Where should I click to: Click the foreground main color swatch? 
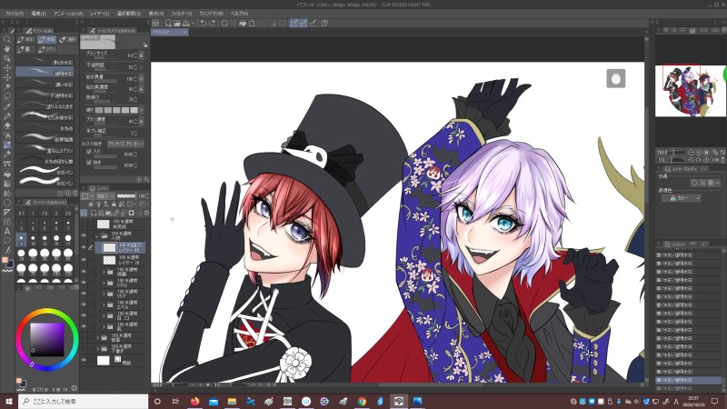coord(5,260)
